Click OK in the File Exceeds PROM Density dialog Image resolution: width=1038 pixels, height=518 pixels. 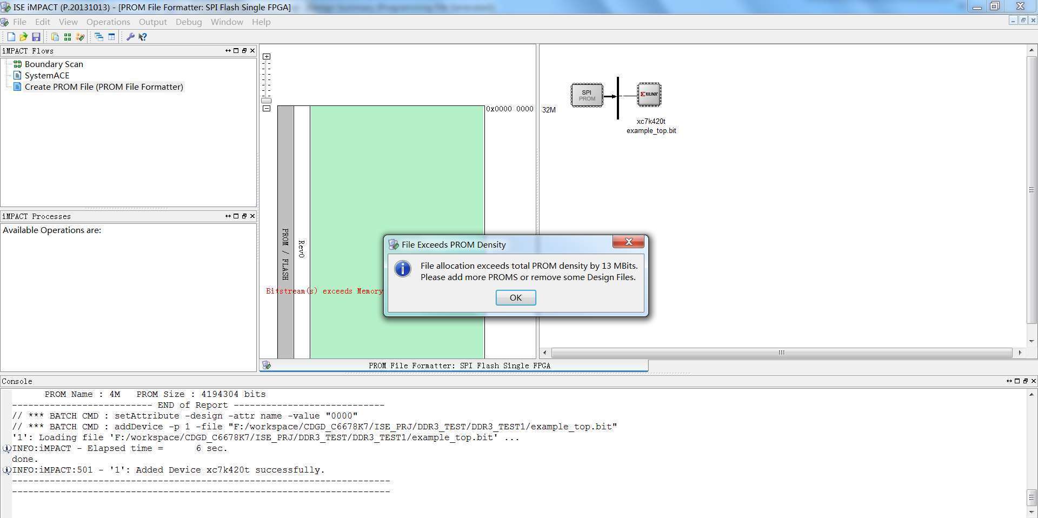coord(516,297)
